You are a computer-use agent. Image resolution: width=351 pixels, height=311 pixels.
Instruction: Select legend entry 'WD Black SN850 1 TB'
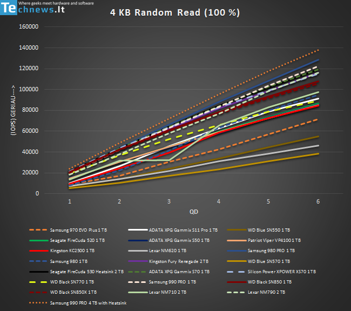[259, 282]
